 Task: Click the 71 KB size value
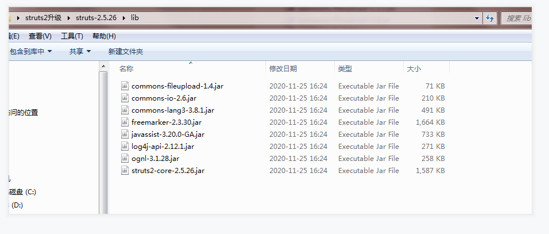(x=435, y=86)
